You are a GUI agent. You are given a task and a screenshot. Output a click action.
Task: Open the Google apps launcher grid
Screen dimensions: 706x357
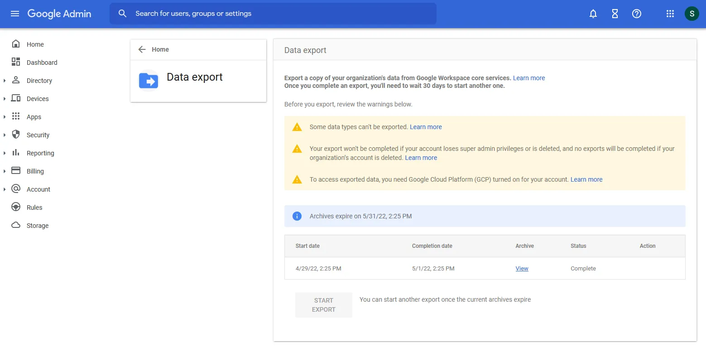[670, 14]
